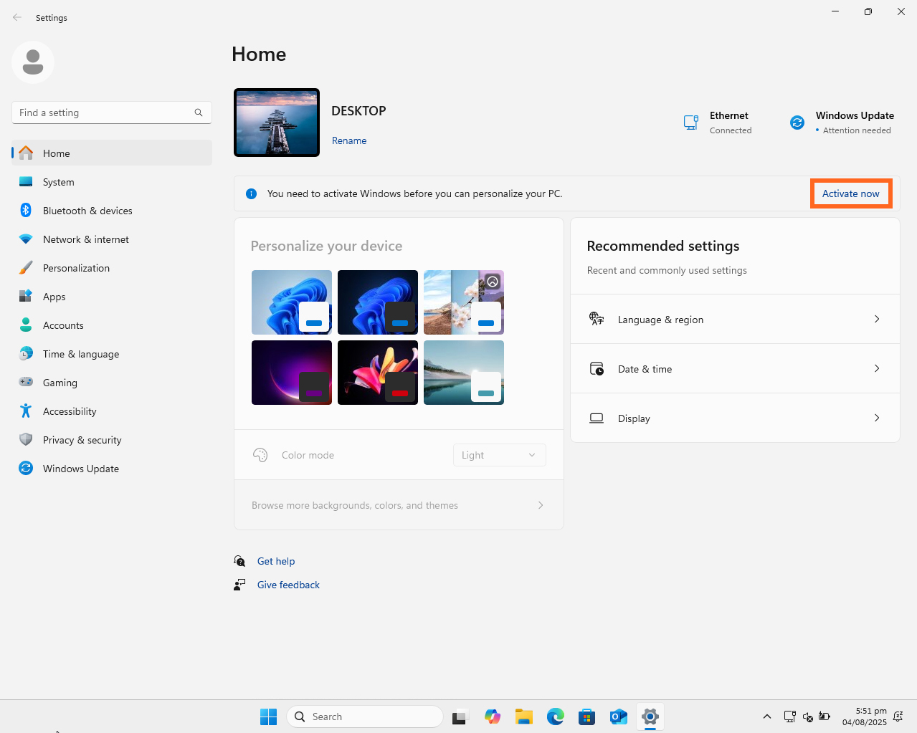Open Microsoft Store from taskbar

point(587,717)
